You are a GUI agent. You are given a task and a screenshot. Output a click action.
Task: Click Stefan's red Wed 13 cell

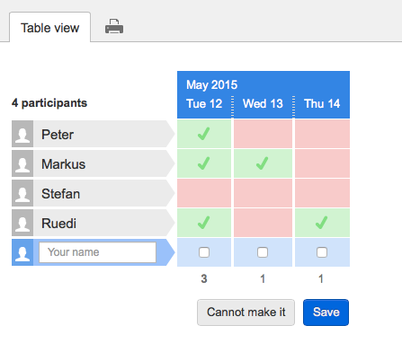[263, 193]
